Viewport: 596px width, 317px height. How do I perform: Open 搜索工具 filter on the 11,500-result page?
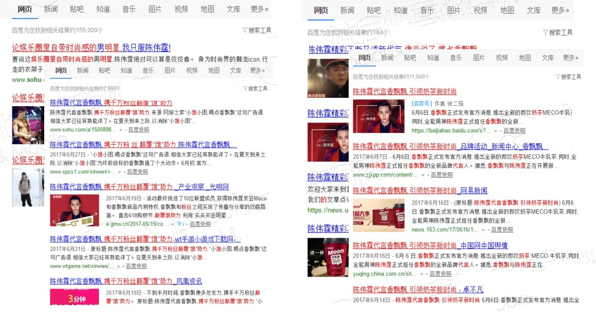click(x=569, y=77)
